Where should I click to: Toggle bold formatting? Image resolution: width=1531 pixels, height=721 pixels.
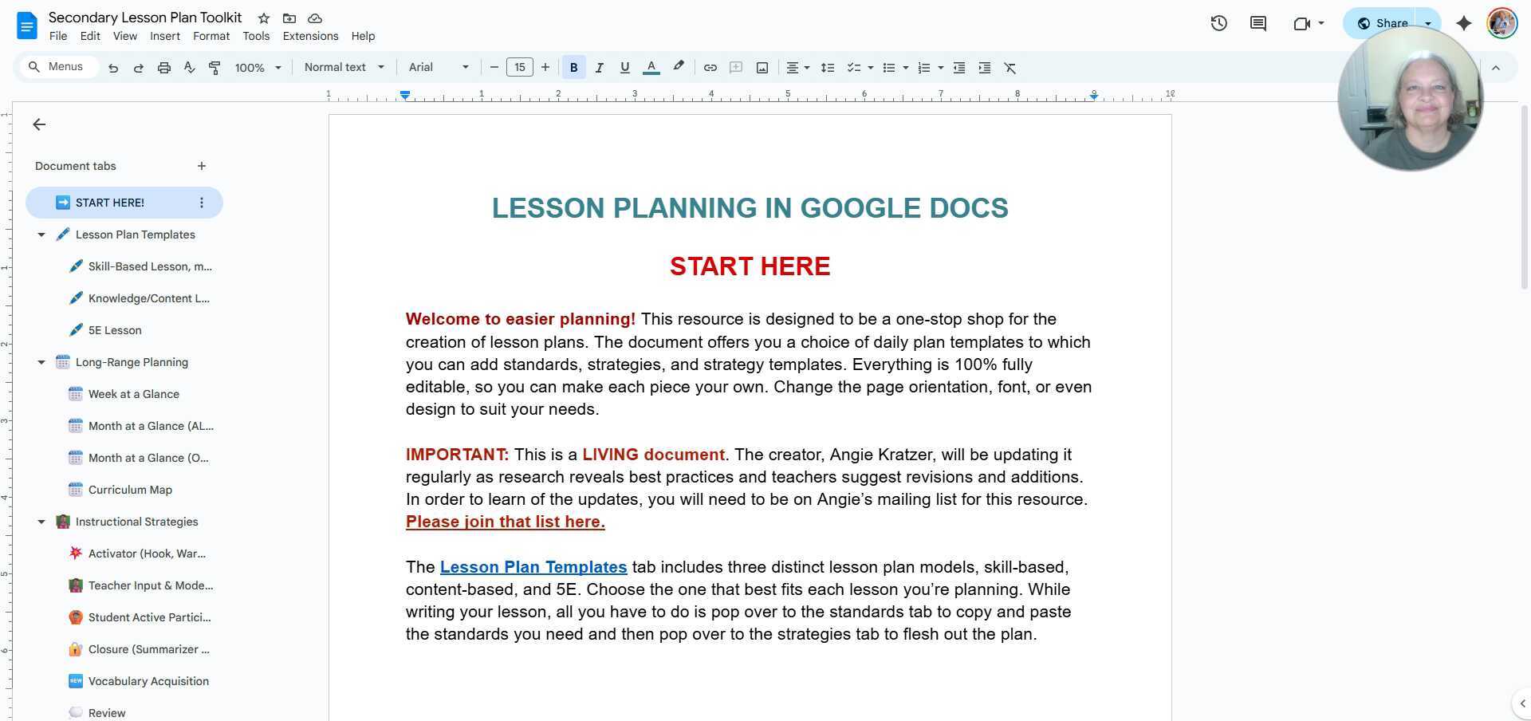point(573,67)
